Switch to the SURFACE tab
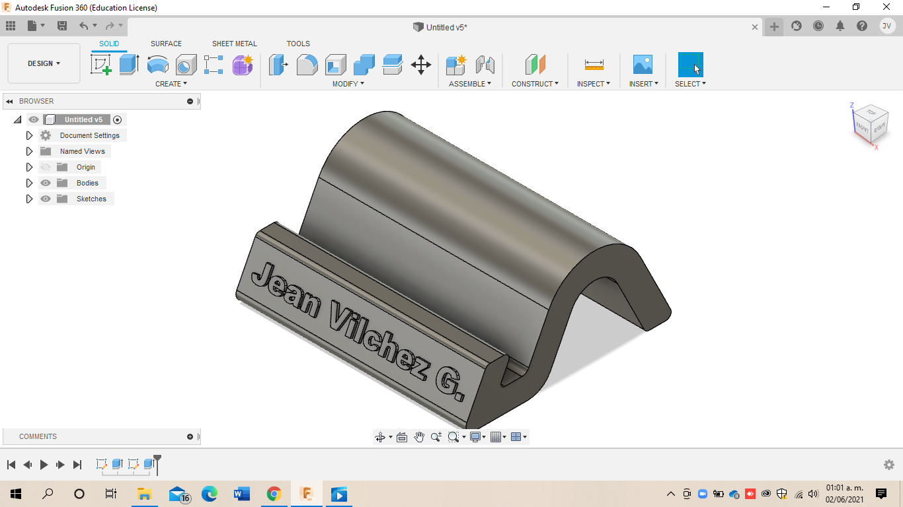 (x=166, y=44)
